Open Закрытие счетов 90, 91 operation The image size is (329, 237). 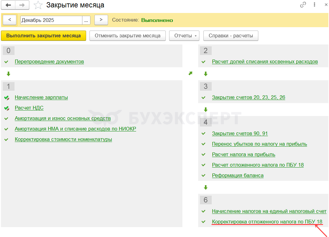[239, 134]
